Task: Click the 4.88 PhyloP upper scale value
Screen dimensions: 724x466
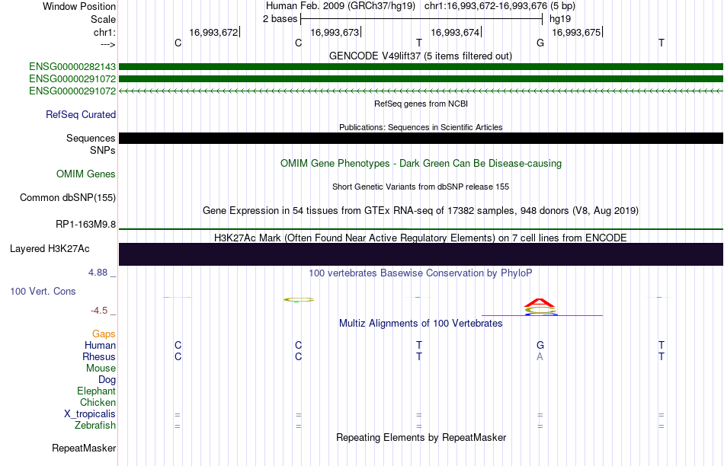Action: (x=98, y=273)
